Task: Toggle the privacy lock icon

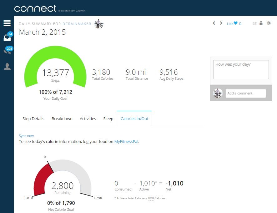Action: tap(261, 23)
